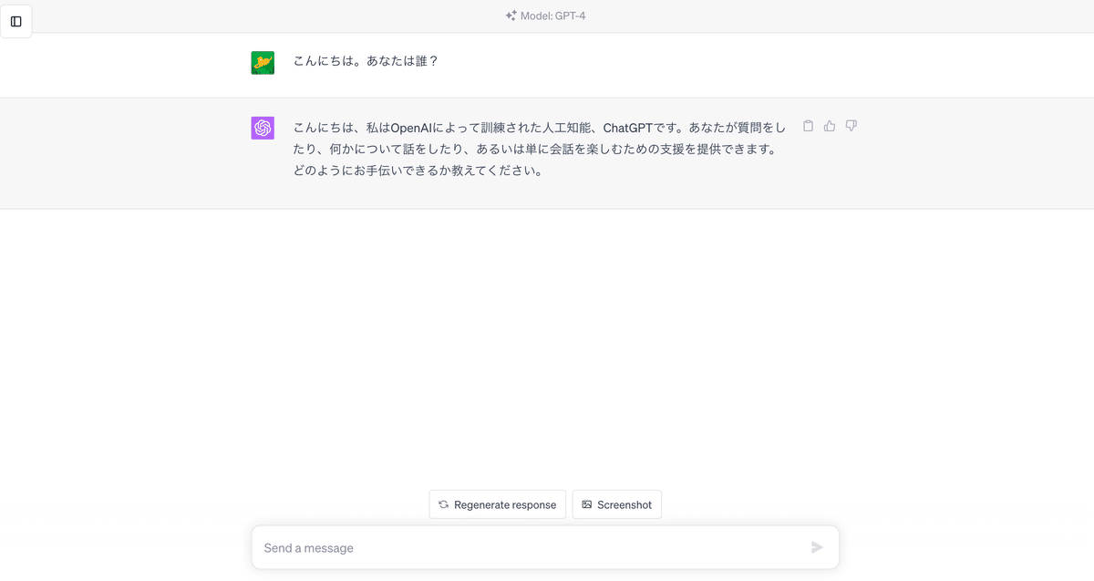Click the response line starting こんにちは、私はOpenAI
The image size is (1094, 581).
(539, 127)
